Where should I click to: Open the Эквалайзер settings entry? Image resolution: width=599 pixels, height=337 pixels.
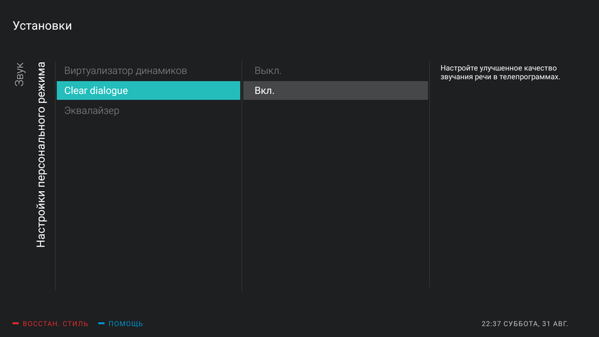pos(92,111)
